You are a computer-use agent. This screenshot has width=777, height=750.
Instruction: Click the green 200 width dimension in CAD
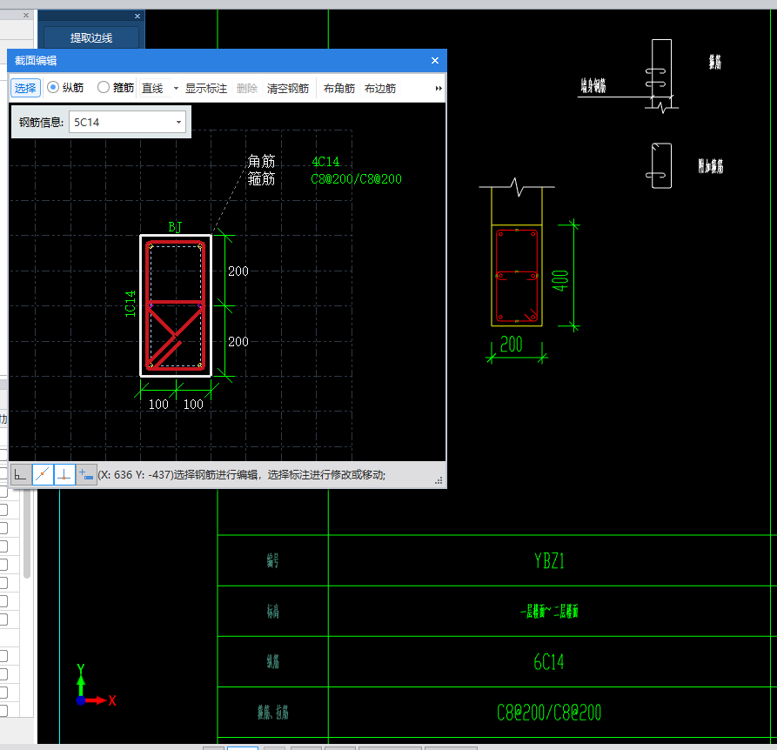pyautogui.click(x=512, y=345)
